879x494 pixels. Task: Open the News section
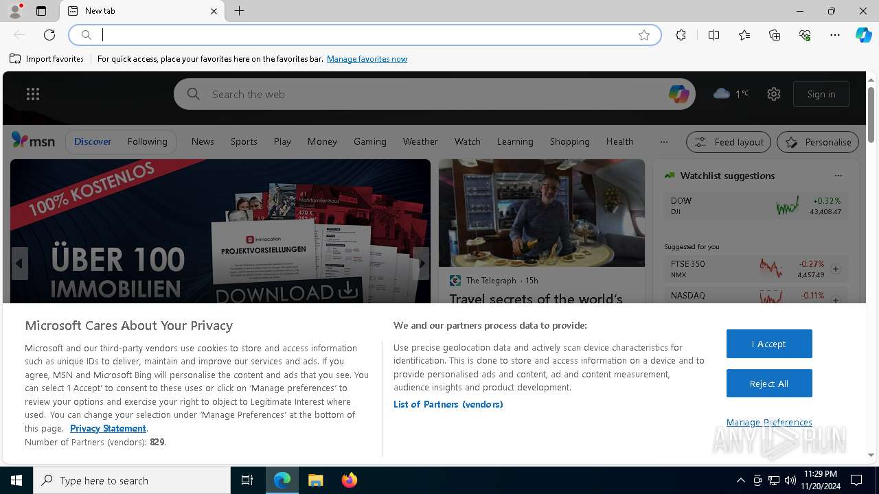click(x=203, y=141)
